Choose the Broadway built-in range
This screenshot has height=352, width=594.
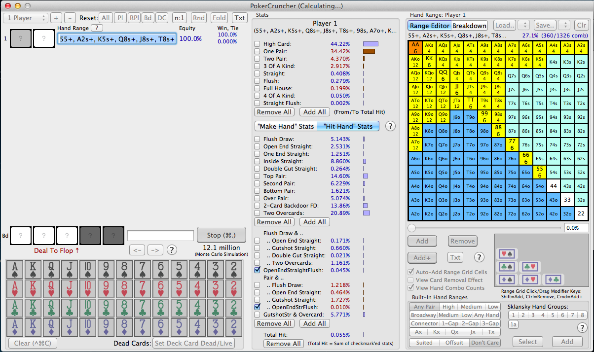(423, 315)
